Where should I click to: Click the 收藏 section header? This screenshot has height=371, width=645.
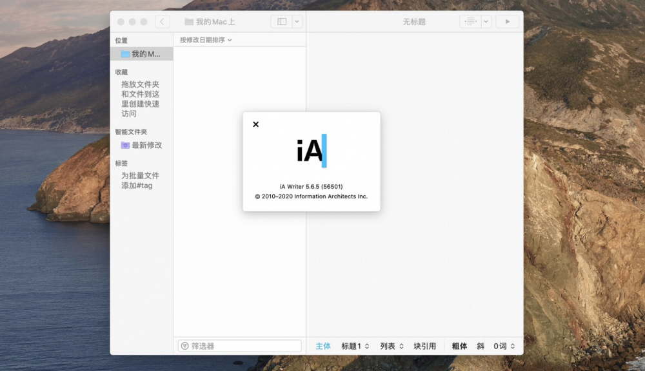pos(121,72)
